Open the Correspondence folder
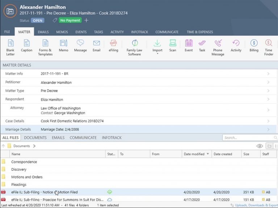The height and width of the screenshot is (208, 278). [x=24, y=162]
